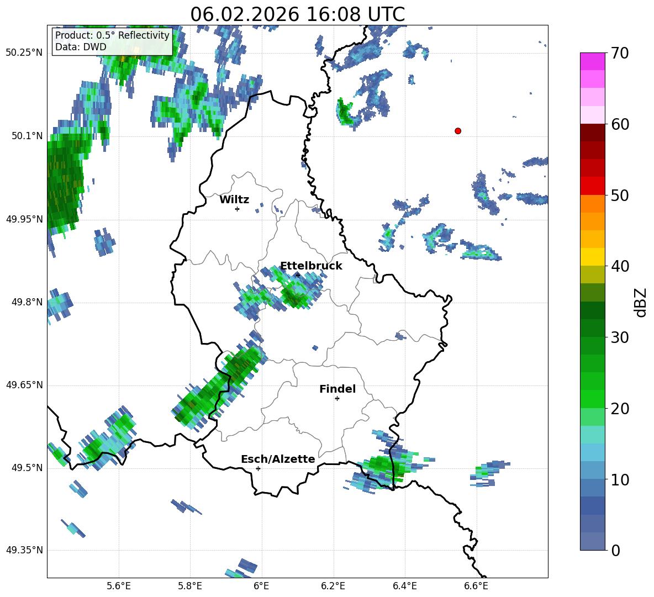654x597 pixels.
Task: Click the Esch/Alzette location cross marker
Action: coord(258,468)
